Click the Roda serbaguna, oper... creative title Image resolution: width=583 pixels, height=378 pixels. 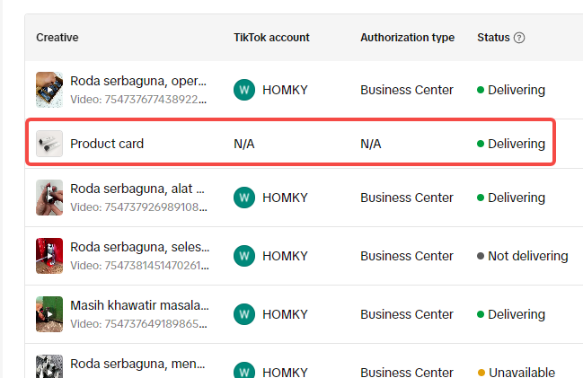point(138,81)
